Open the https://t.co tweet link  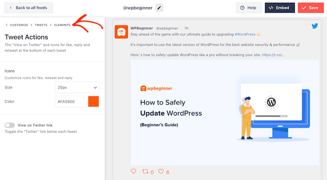click(274, 55)
